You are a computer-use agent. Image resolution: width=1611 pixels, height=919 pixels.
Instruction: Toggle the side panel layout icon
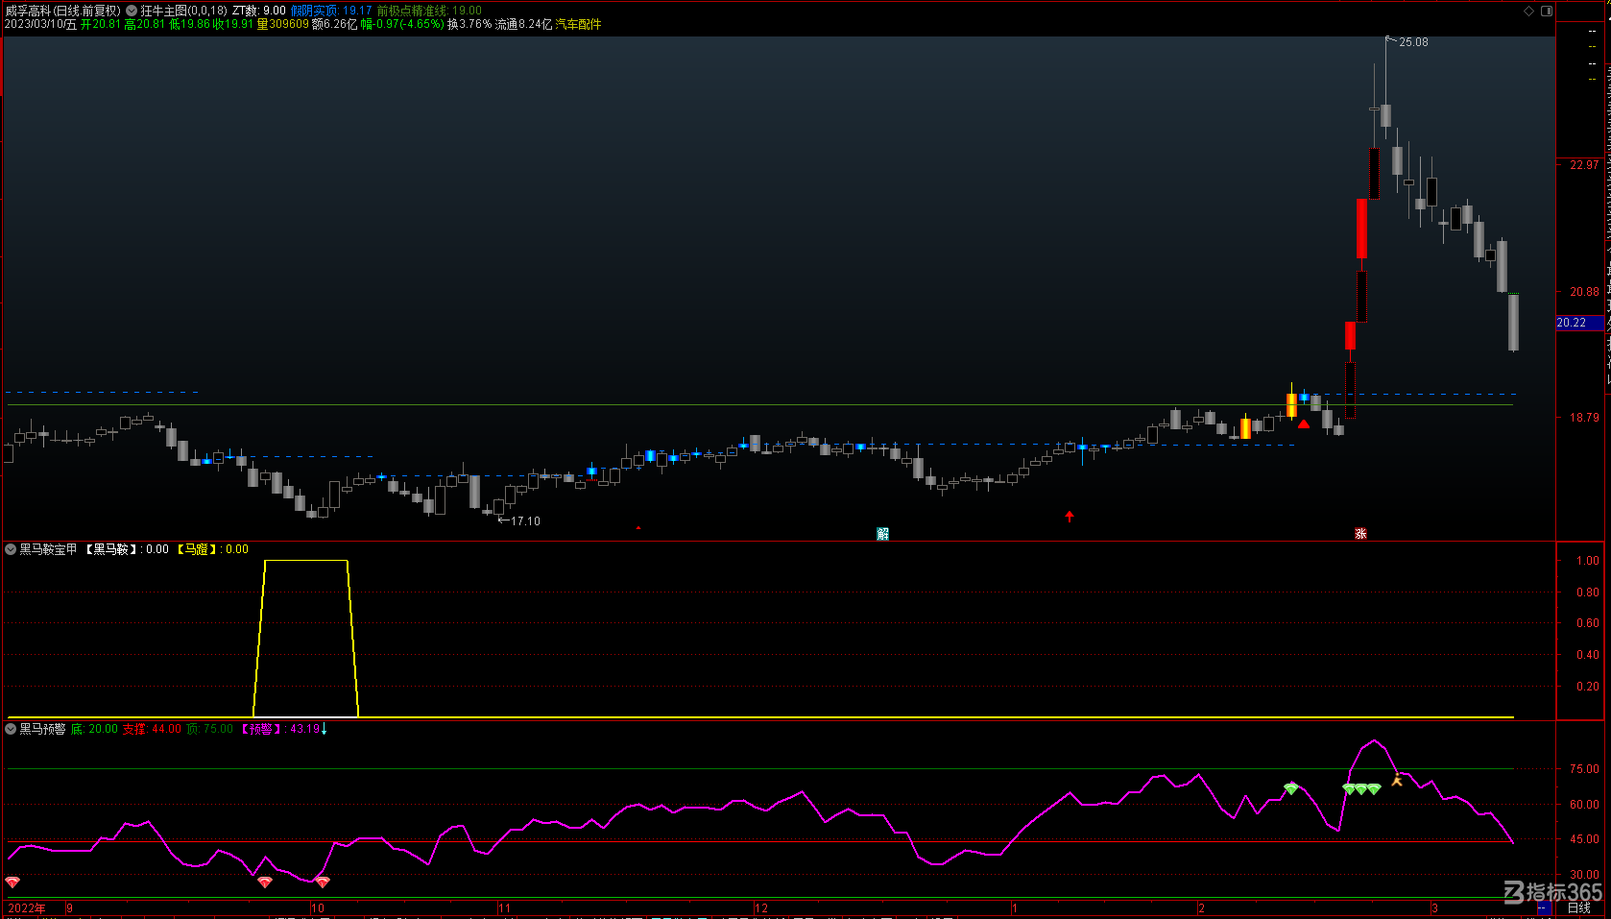pyautogui.click(x=1547, y=11)
